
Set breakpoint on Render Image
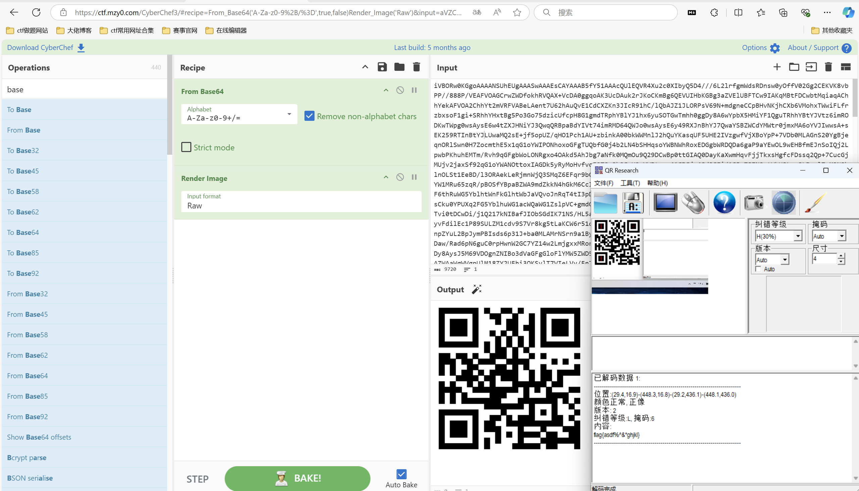coord(414,177)
